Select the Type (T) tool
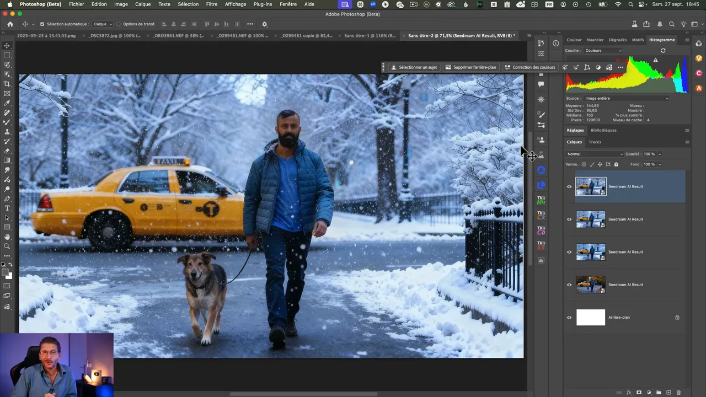The image size is (706, 397). pos(7,208)
